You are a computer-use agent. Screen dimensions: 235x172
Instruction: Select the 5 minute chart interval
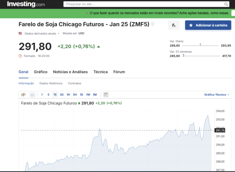point(48,95)
